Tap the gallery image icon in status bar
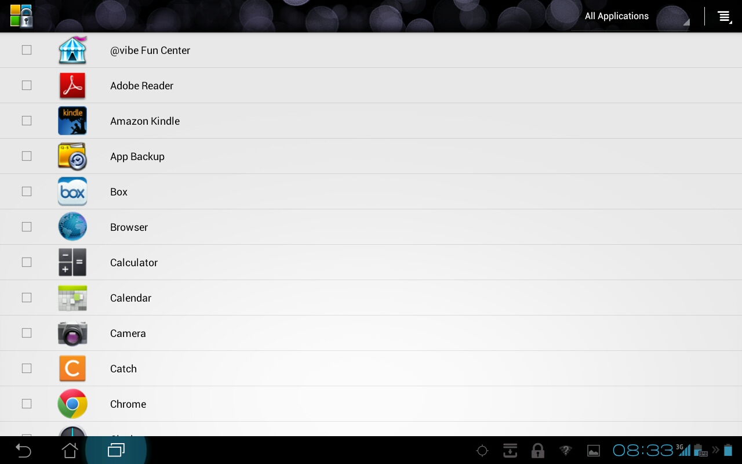The width and height of the screenshot is (742, 464). click(594, 451)
